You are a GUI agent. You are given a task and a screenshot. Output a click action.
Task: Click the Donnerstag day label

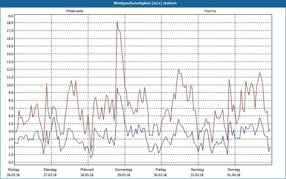[x=123, y=170]
